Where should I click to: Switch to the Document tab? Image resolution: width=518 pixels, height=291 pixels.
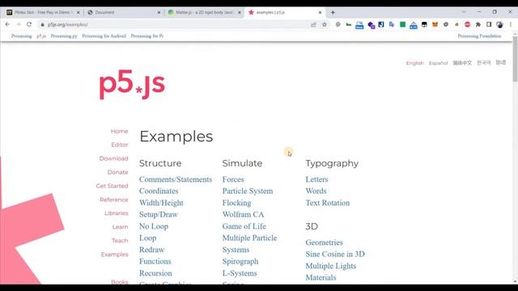coord(123,13)
